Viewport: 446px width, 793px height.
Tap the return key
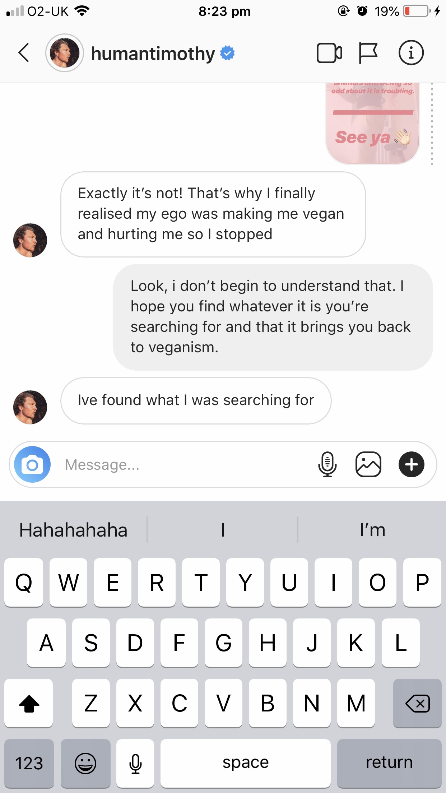(389, 763)
